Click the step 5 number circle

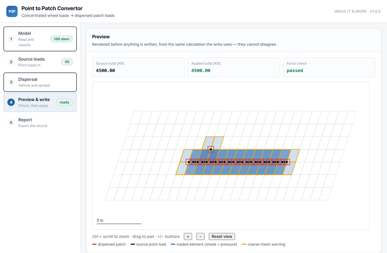(x=11, y=123)
